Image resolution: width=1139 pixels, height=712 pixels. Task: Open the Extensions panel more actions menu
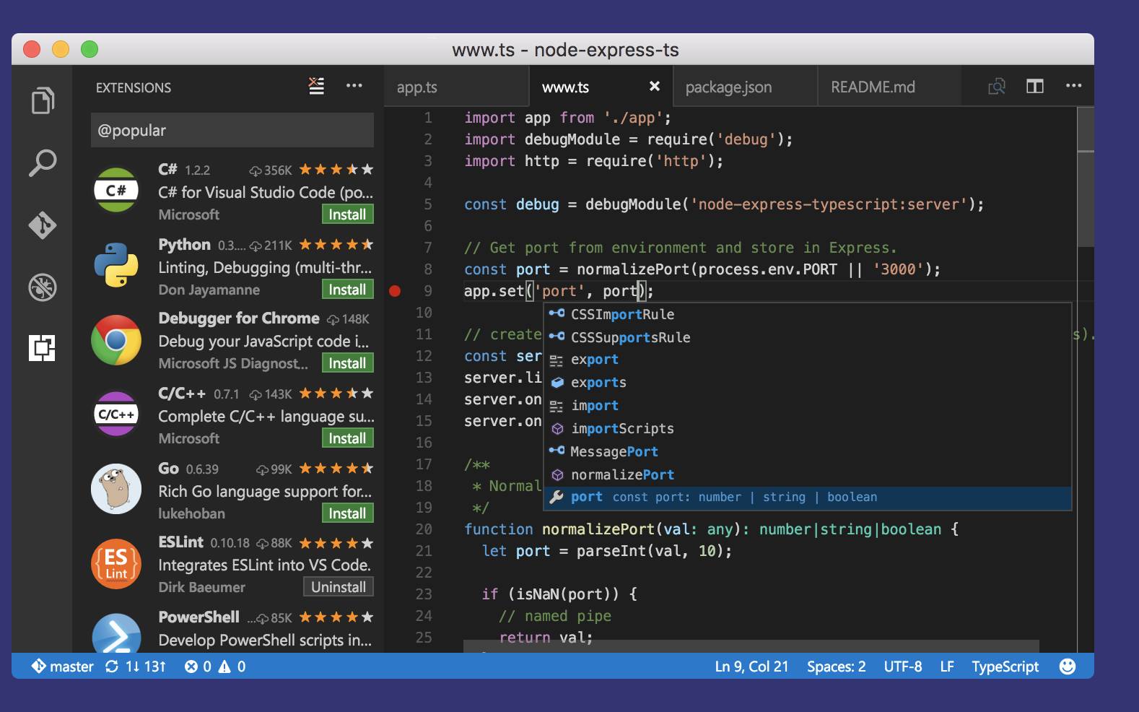click(354, 86)
